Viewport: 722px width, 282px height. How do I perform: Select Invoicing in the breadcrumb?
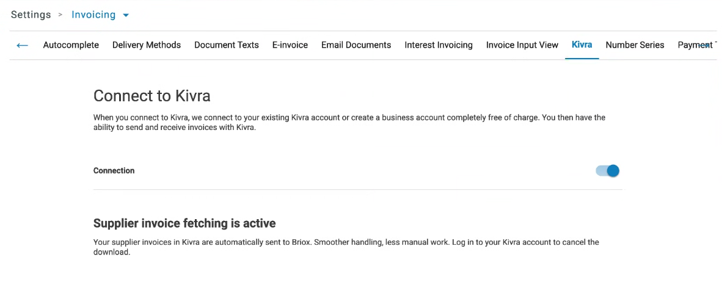coord(93,15)
